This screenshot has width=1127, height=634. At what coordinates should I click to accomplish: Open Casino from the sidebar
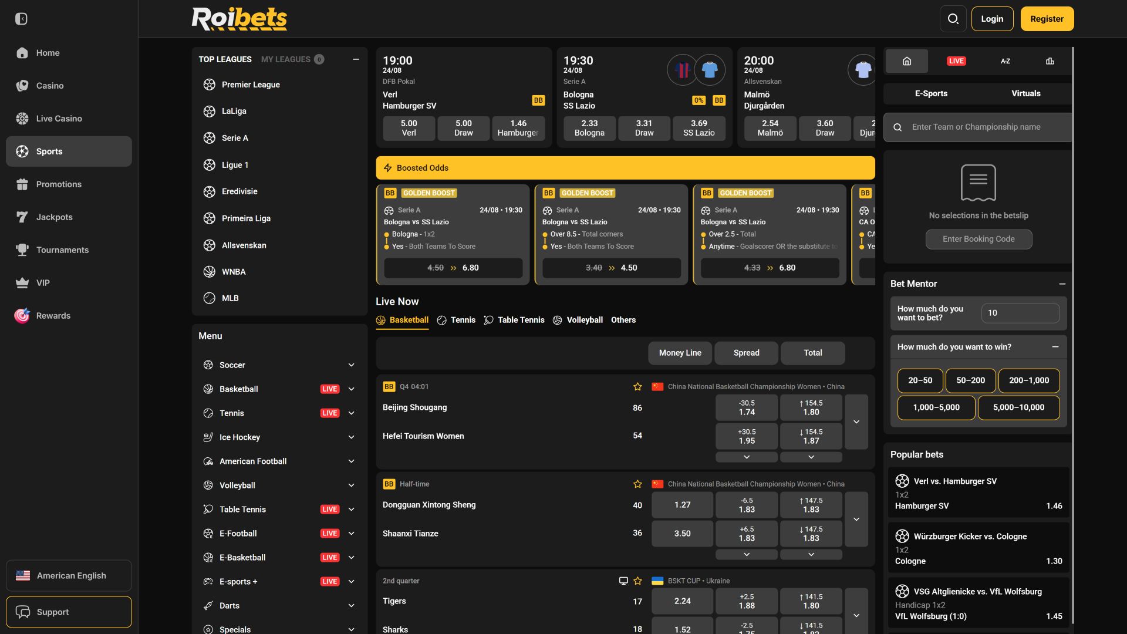[69, 86]
